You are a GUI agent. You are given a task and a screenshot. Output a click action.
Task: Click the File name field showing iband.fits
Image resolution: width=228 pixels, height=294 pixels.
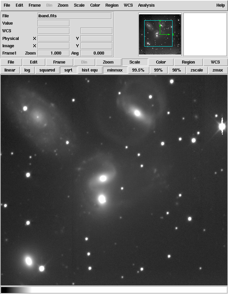point(74,16)
